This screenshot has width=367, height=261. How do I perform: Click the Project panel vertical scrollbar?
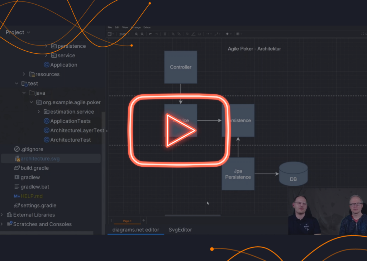(x=103, y=173)
